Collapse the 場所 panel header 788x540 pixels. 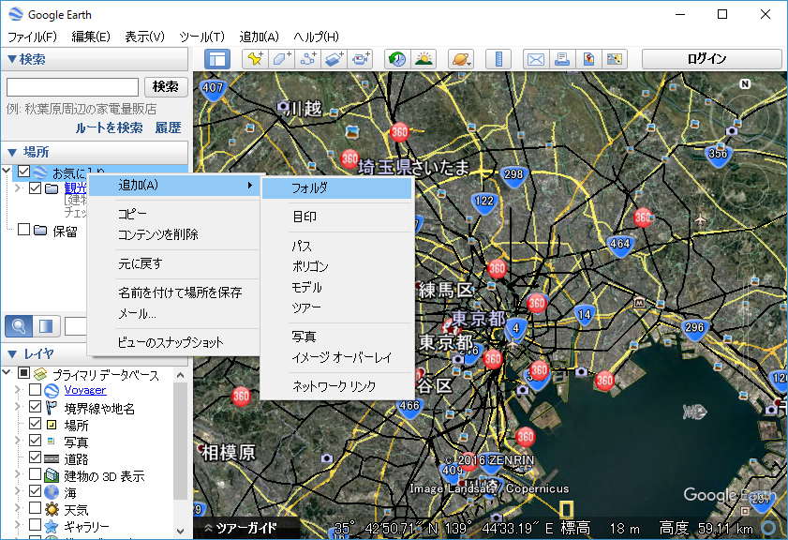95,152
